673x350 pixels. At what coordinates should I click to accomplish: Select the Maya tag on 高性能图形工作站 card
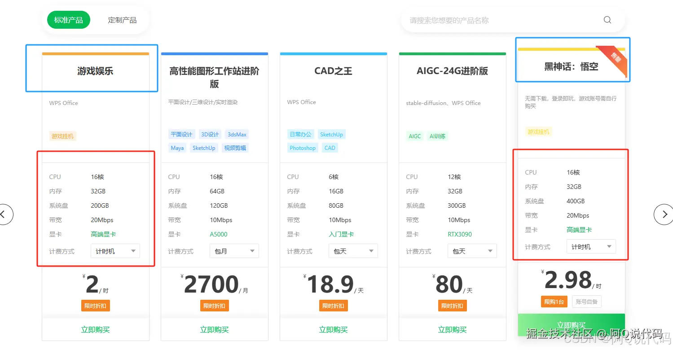coord(177,148)
